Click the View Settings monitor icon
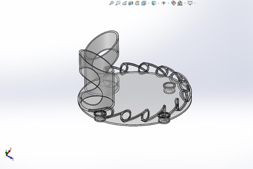The image size is (253, 169). (190, 3)
